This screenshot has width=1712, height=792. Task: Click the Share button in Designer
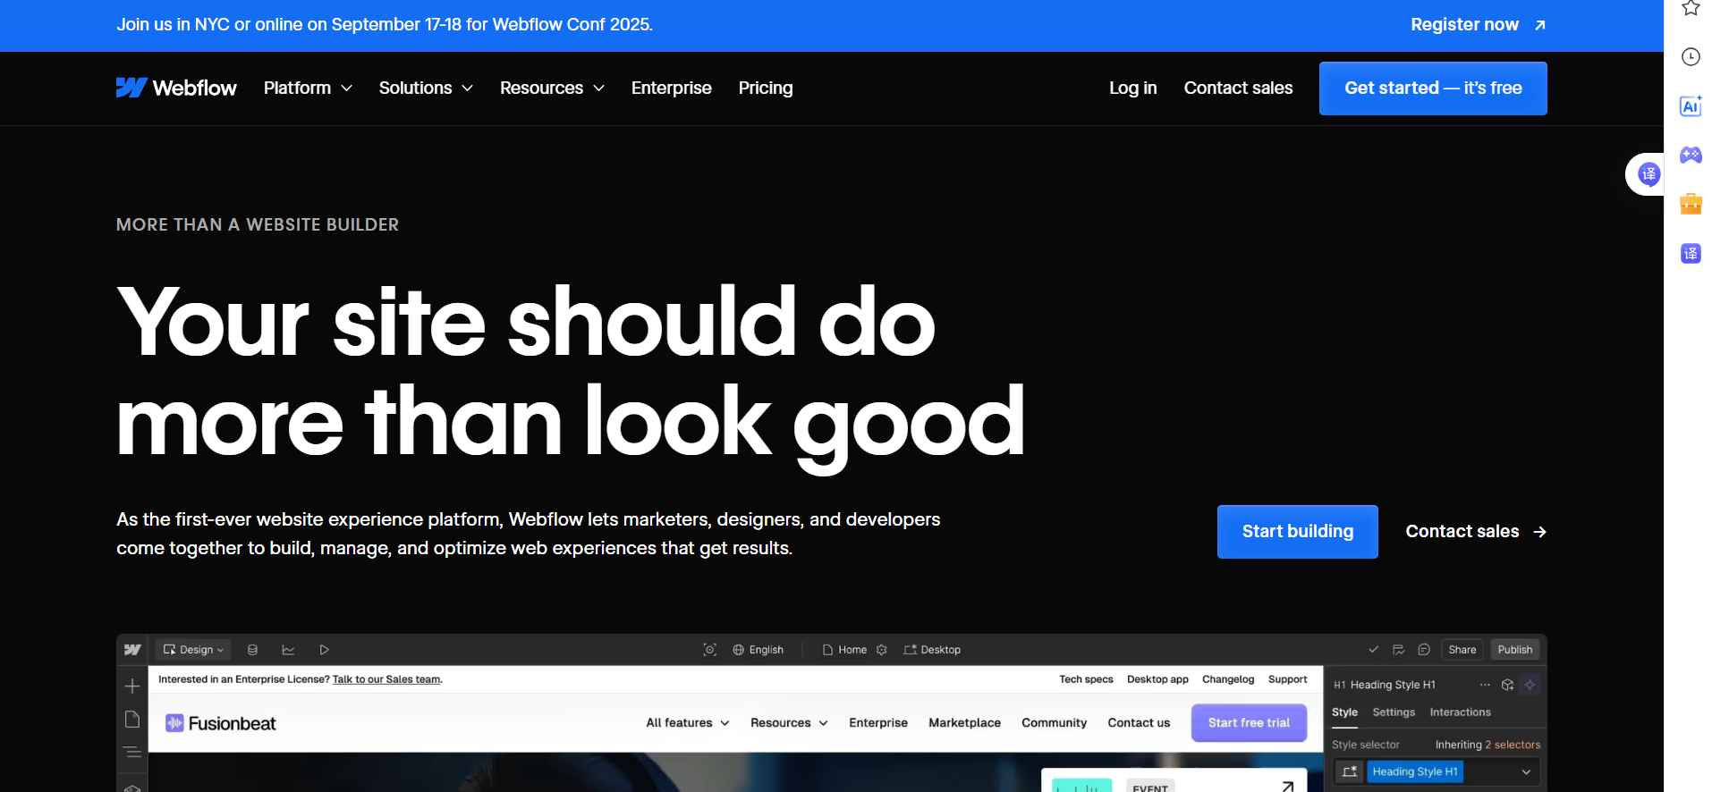1462,650
